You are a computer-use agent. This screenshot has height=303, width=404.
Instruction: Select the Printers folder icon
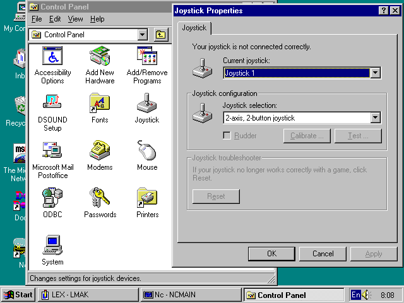147,198
